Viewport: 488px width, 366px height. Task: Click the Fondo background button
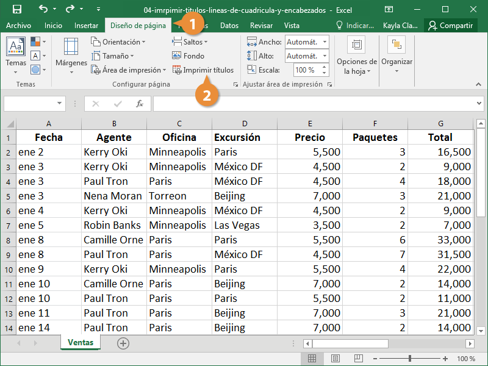point(188,56)
